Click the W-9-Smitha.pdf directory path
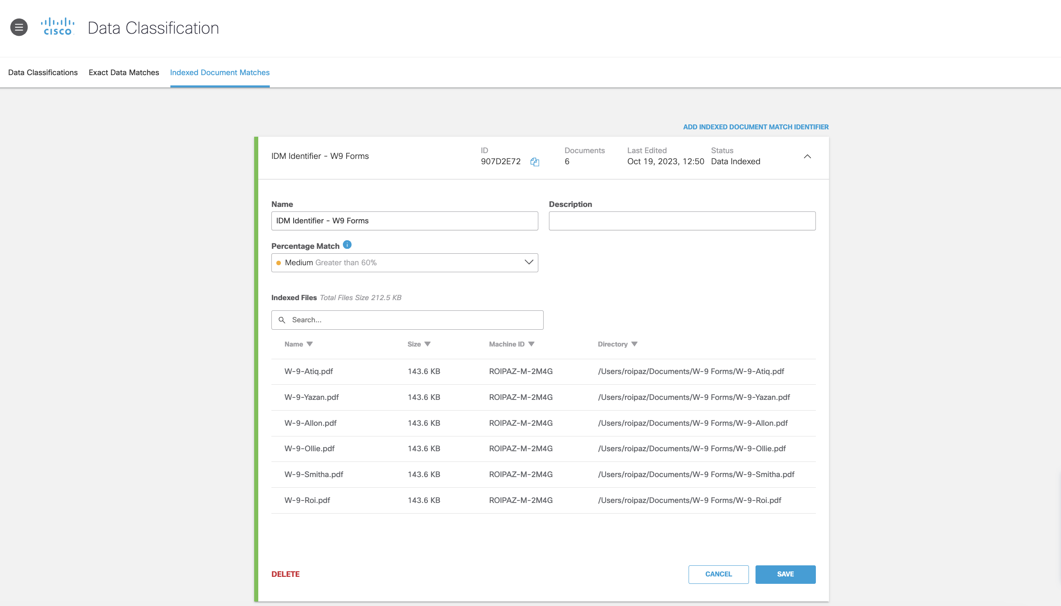The width and height of the screenshot is (1061, 606). point(696,474)
